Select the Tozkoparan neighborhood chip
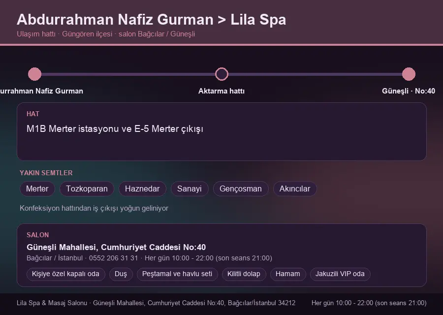 click(87, 189)
